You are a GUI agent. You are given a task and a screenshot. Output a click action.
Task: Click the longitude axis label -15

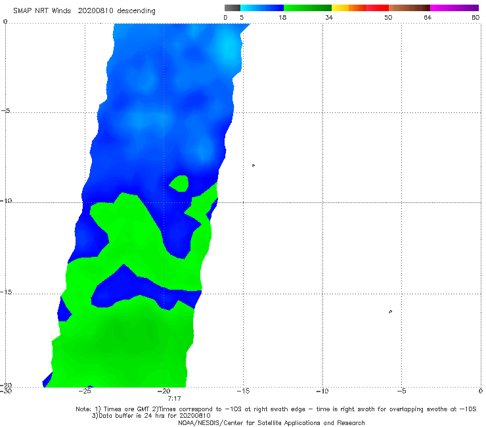243,391
